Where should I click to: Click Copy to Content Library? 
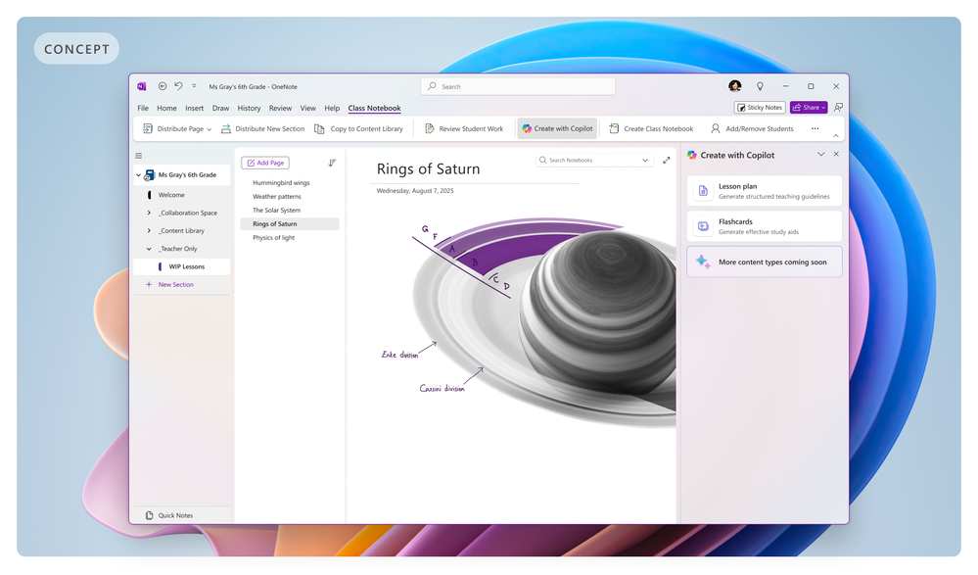tap(358, 128)
